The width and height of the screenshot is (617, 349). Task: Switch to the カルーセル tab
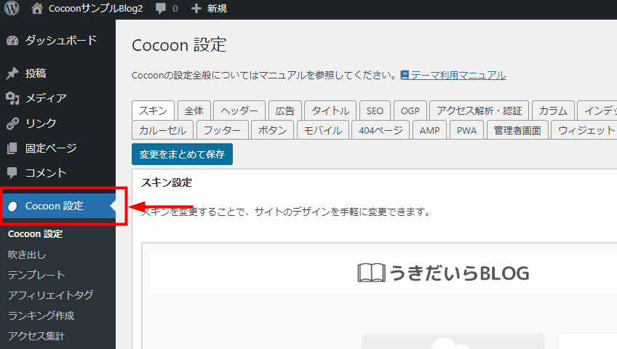click(x=162, y=130)
